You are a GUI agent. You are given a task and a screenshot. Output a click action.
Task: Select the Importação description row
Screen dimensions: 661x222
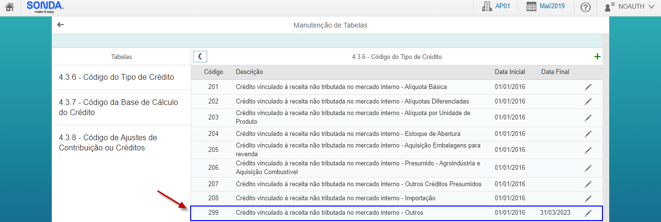335,198
